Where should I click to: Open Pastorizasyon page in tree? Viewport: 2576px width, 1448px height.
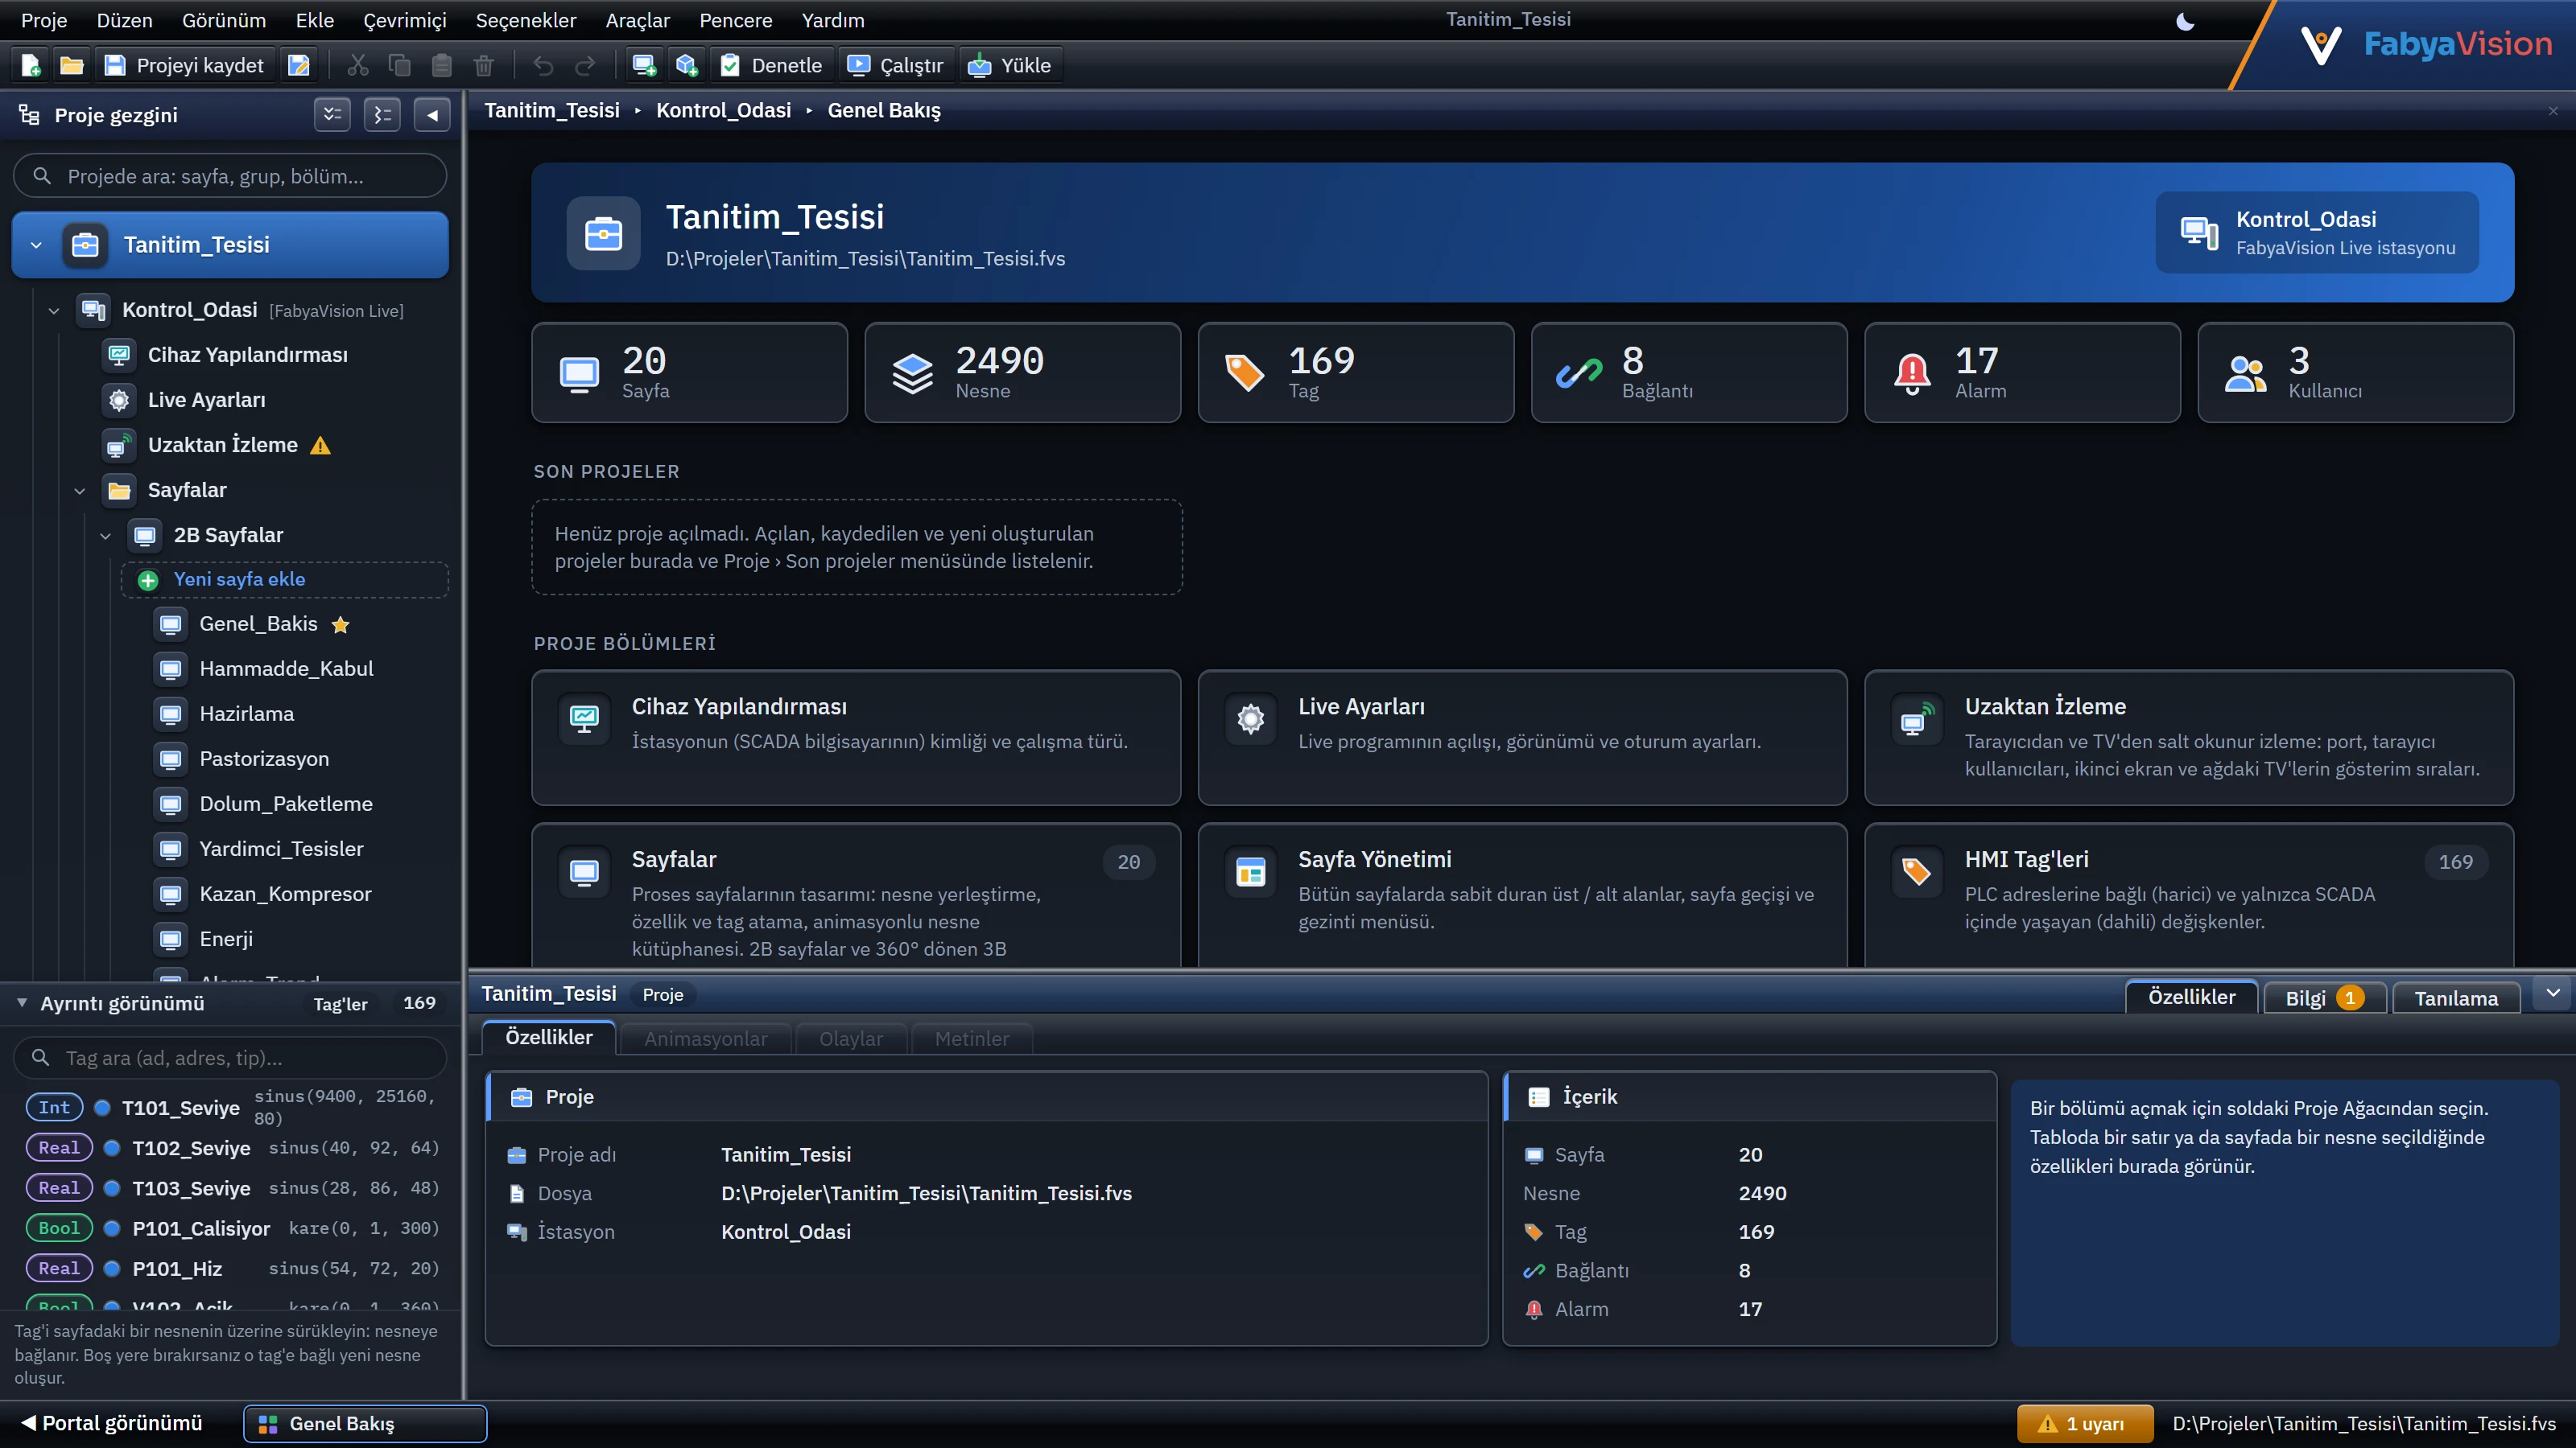click(x=264, y=759)
